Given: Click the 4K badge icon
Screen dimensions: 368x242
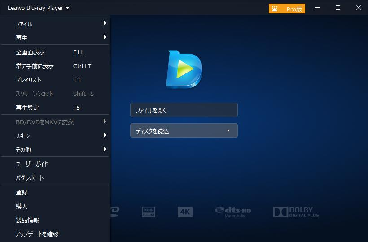Looking at the screenshot, I should click(185, 212).
